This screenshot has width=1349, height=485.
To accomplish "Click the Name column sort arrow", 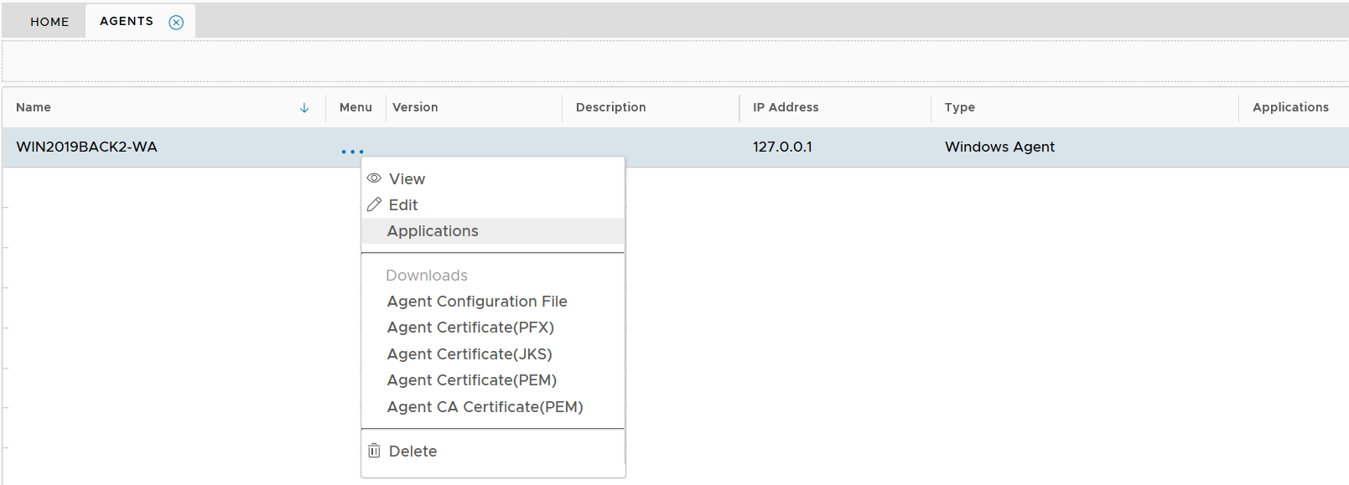I will click(304, 108).
